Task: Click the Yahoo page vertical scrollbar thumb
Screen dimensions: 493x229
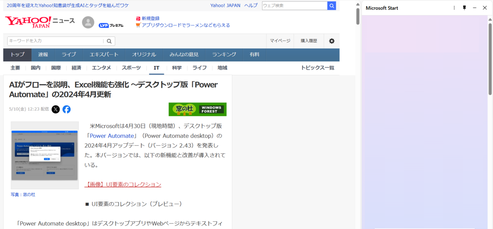Action: 358,16
